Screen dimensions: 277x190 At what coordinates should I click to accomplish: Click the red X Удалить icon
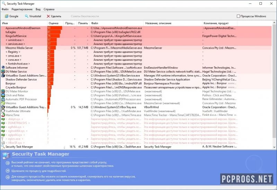[48, 16]
